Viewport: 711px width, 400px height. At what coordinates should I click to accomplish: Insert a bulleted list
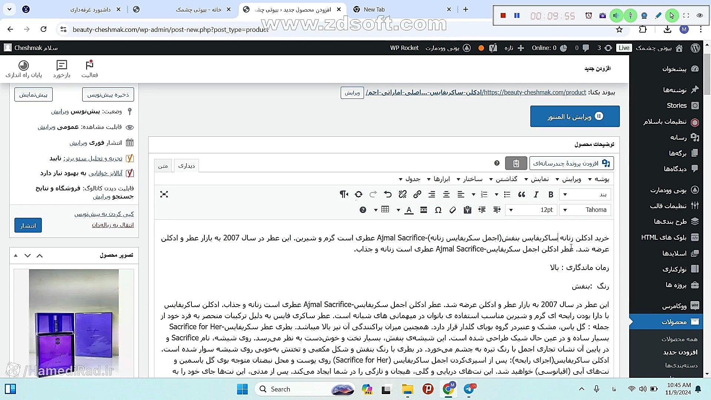(x=507, y=194)
